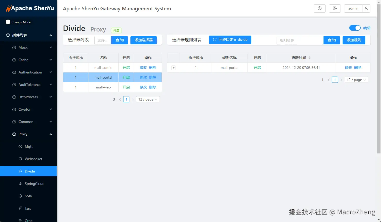Toggle the Change Mode switch

8,22
